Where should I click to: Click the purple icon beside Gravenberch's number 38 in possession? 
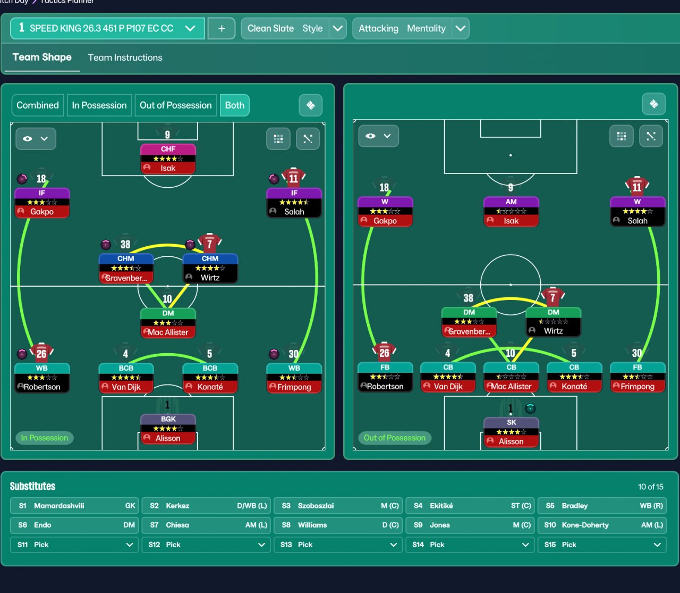pos(106,245)
